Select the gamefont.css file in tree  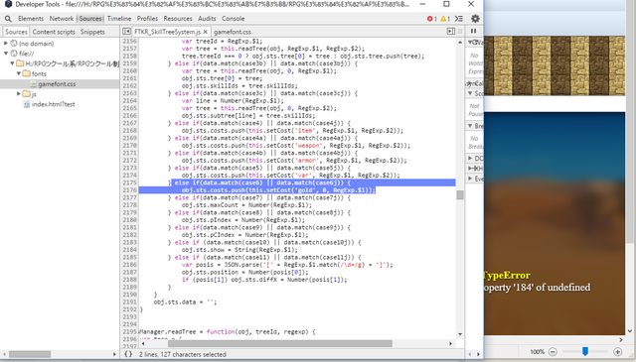point(57,84)
